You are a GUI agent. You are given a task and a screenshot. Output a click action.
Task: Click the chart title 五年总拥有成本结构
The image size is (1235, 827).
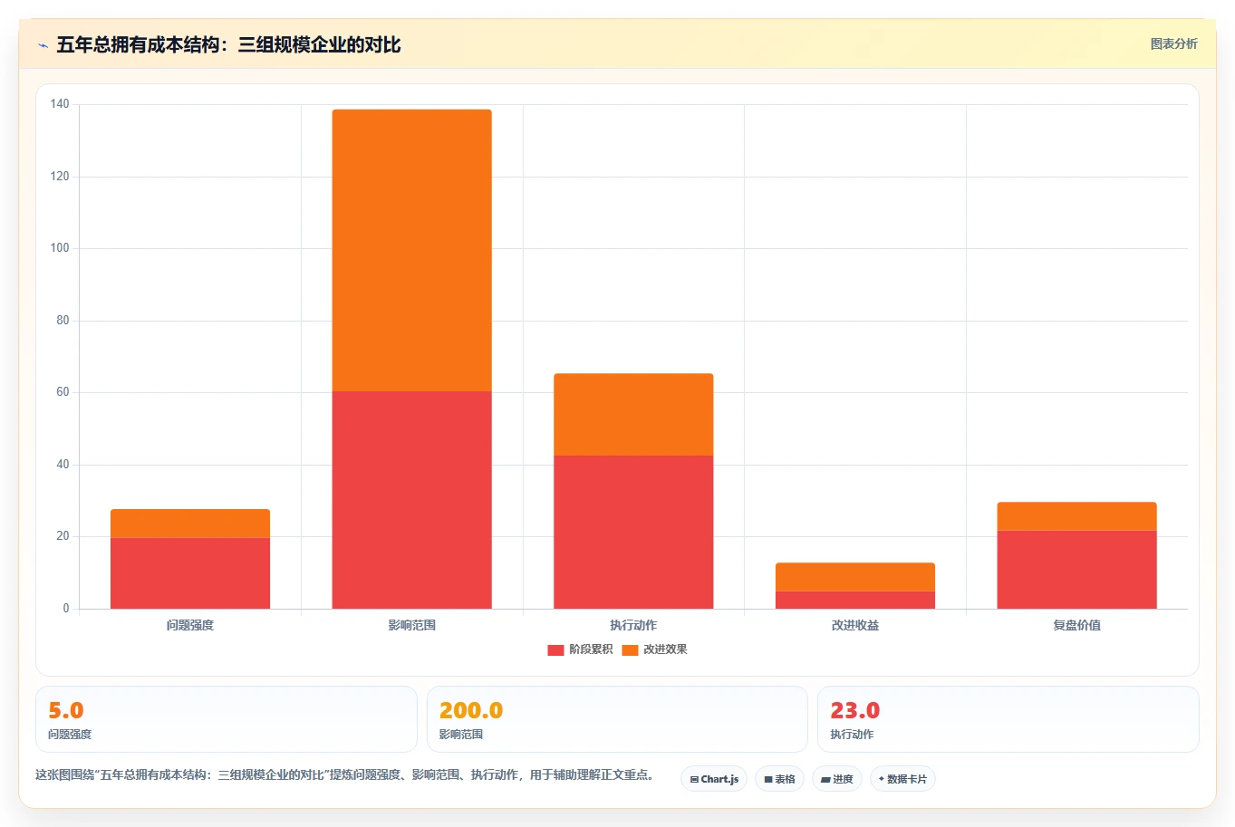pyautogui.click(x=228, y=44)
